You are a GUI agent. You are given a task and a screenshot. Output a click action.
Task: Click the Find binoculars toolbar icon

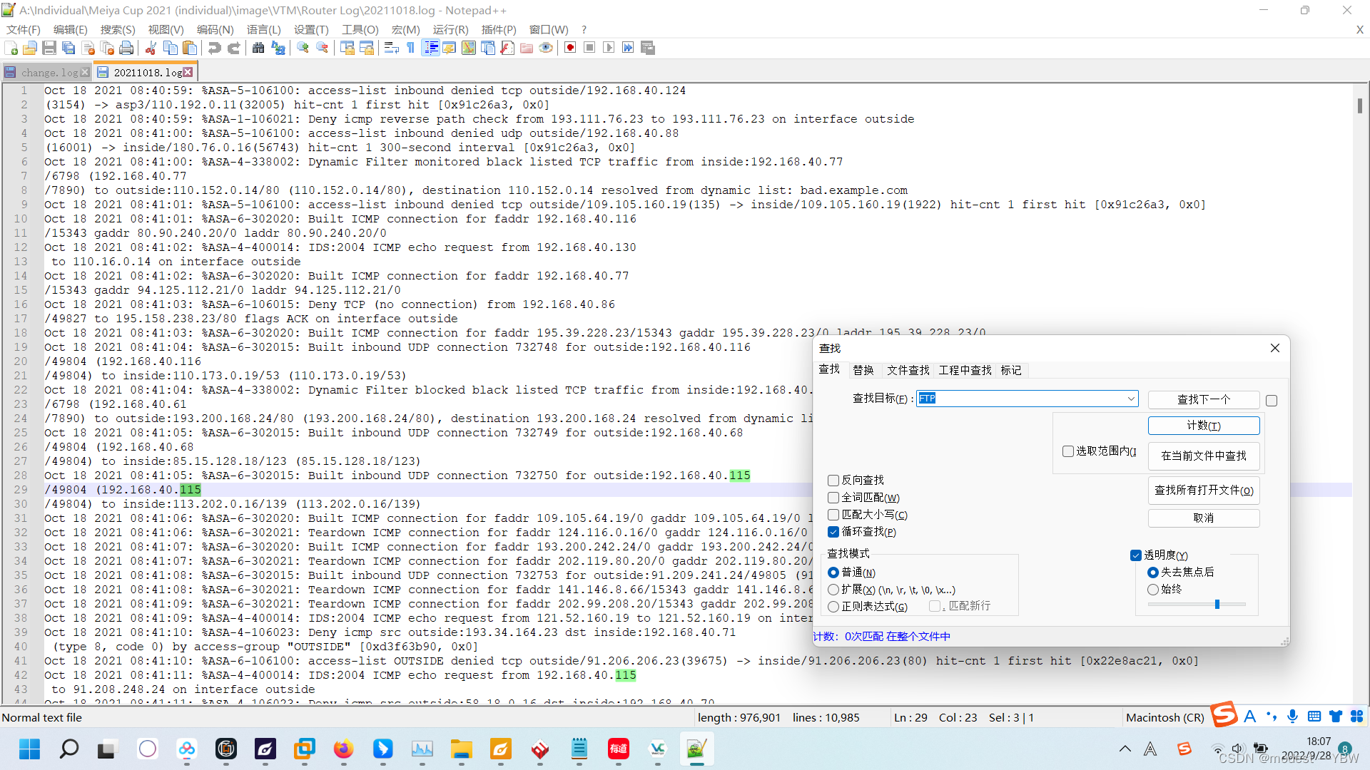[258, 48]
